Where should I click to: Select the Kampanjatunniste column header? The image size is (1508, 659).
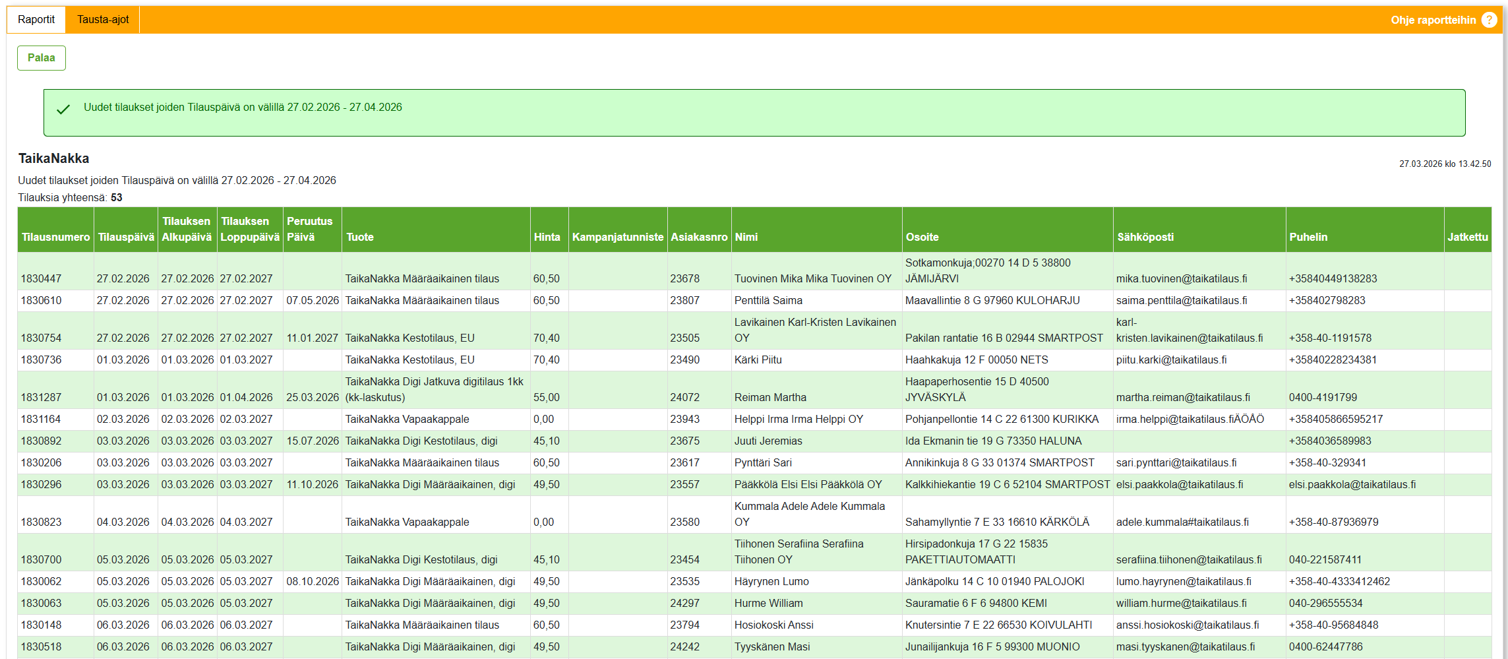617,237
